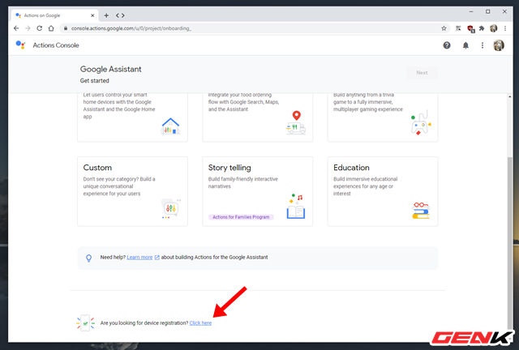Click the Google Assistant logo icon

20,45
